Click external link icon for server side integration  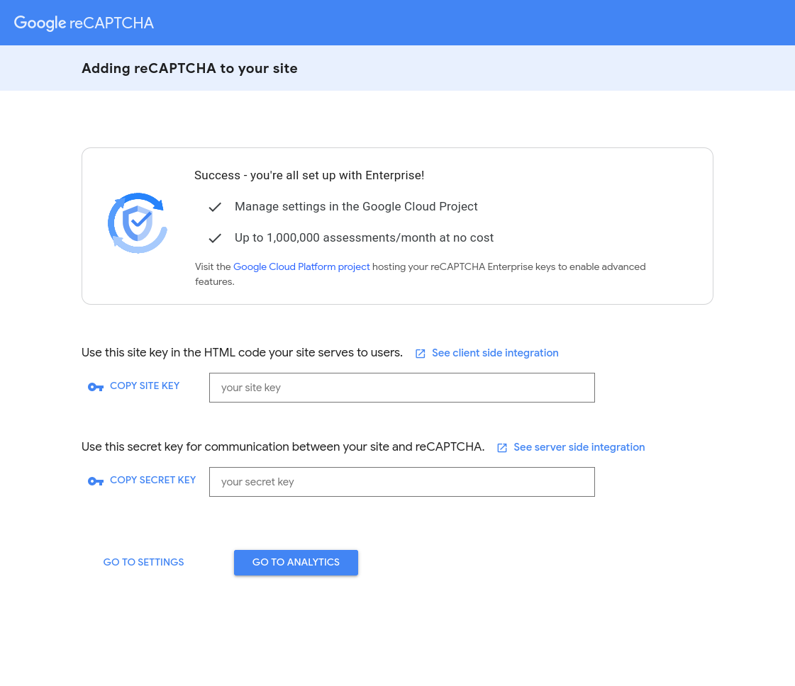click(502, 448)
